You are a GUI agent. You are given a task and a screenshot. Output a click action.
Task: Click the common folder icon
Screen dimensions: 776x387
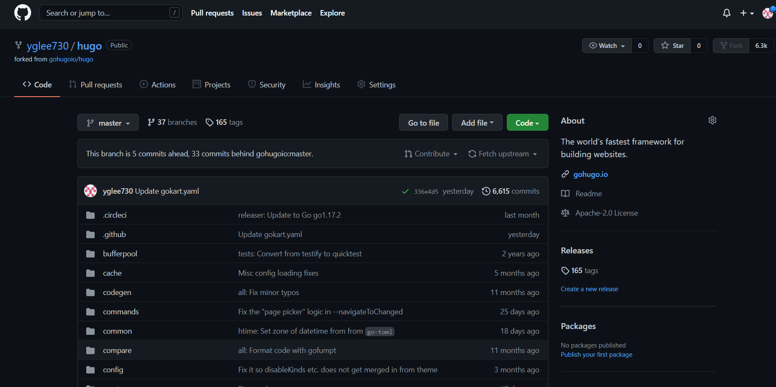(90, 331)
